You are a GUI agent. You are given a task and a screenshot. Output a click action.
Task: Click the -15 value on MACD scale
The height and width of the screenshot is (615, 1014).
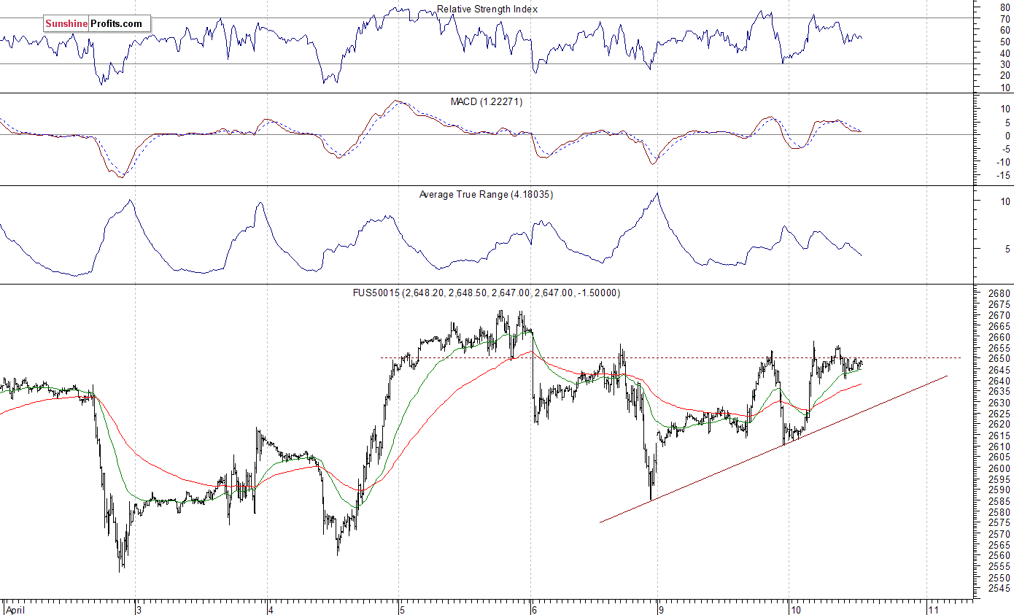coord(1005,175)
